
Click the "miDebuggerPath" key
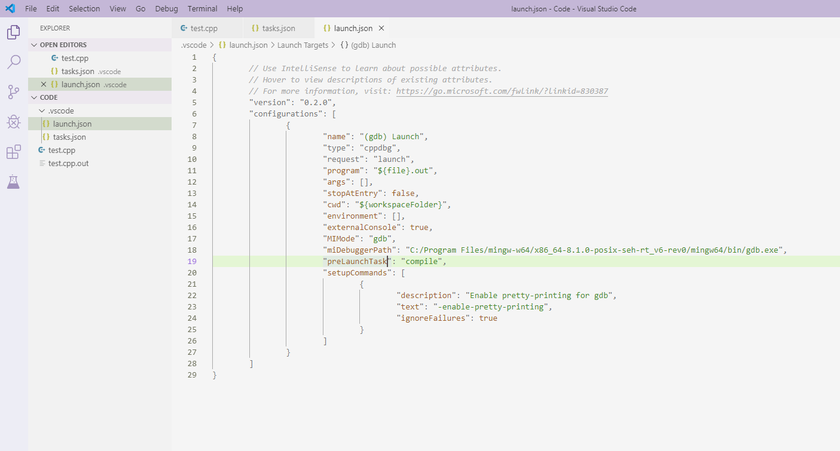coord(360,250)
